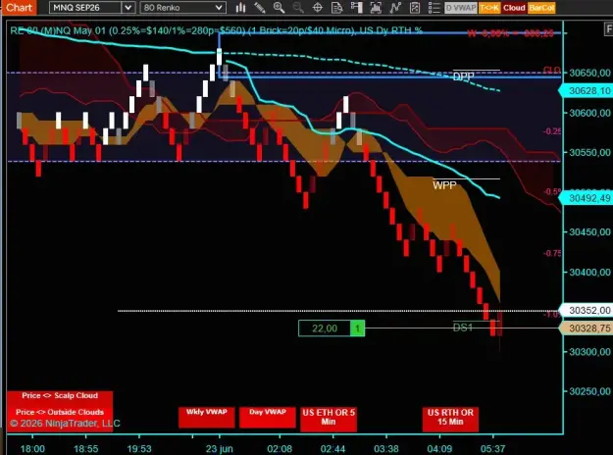Image resolution: width=613 pixels, height=455 pixels.
Task: Toggle the D VWAP button
Action: pyautogui.click(x=461, y=8)
